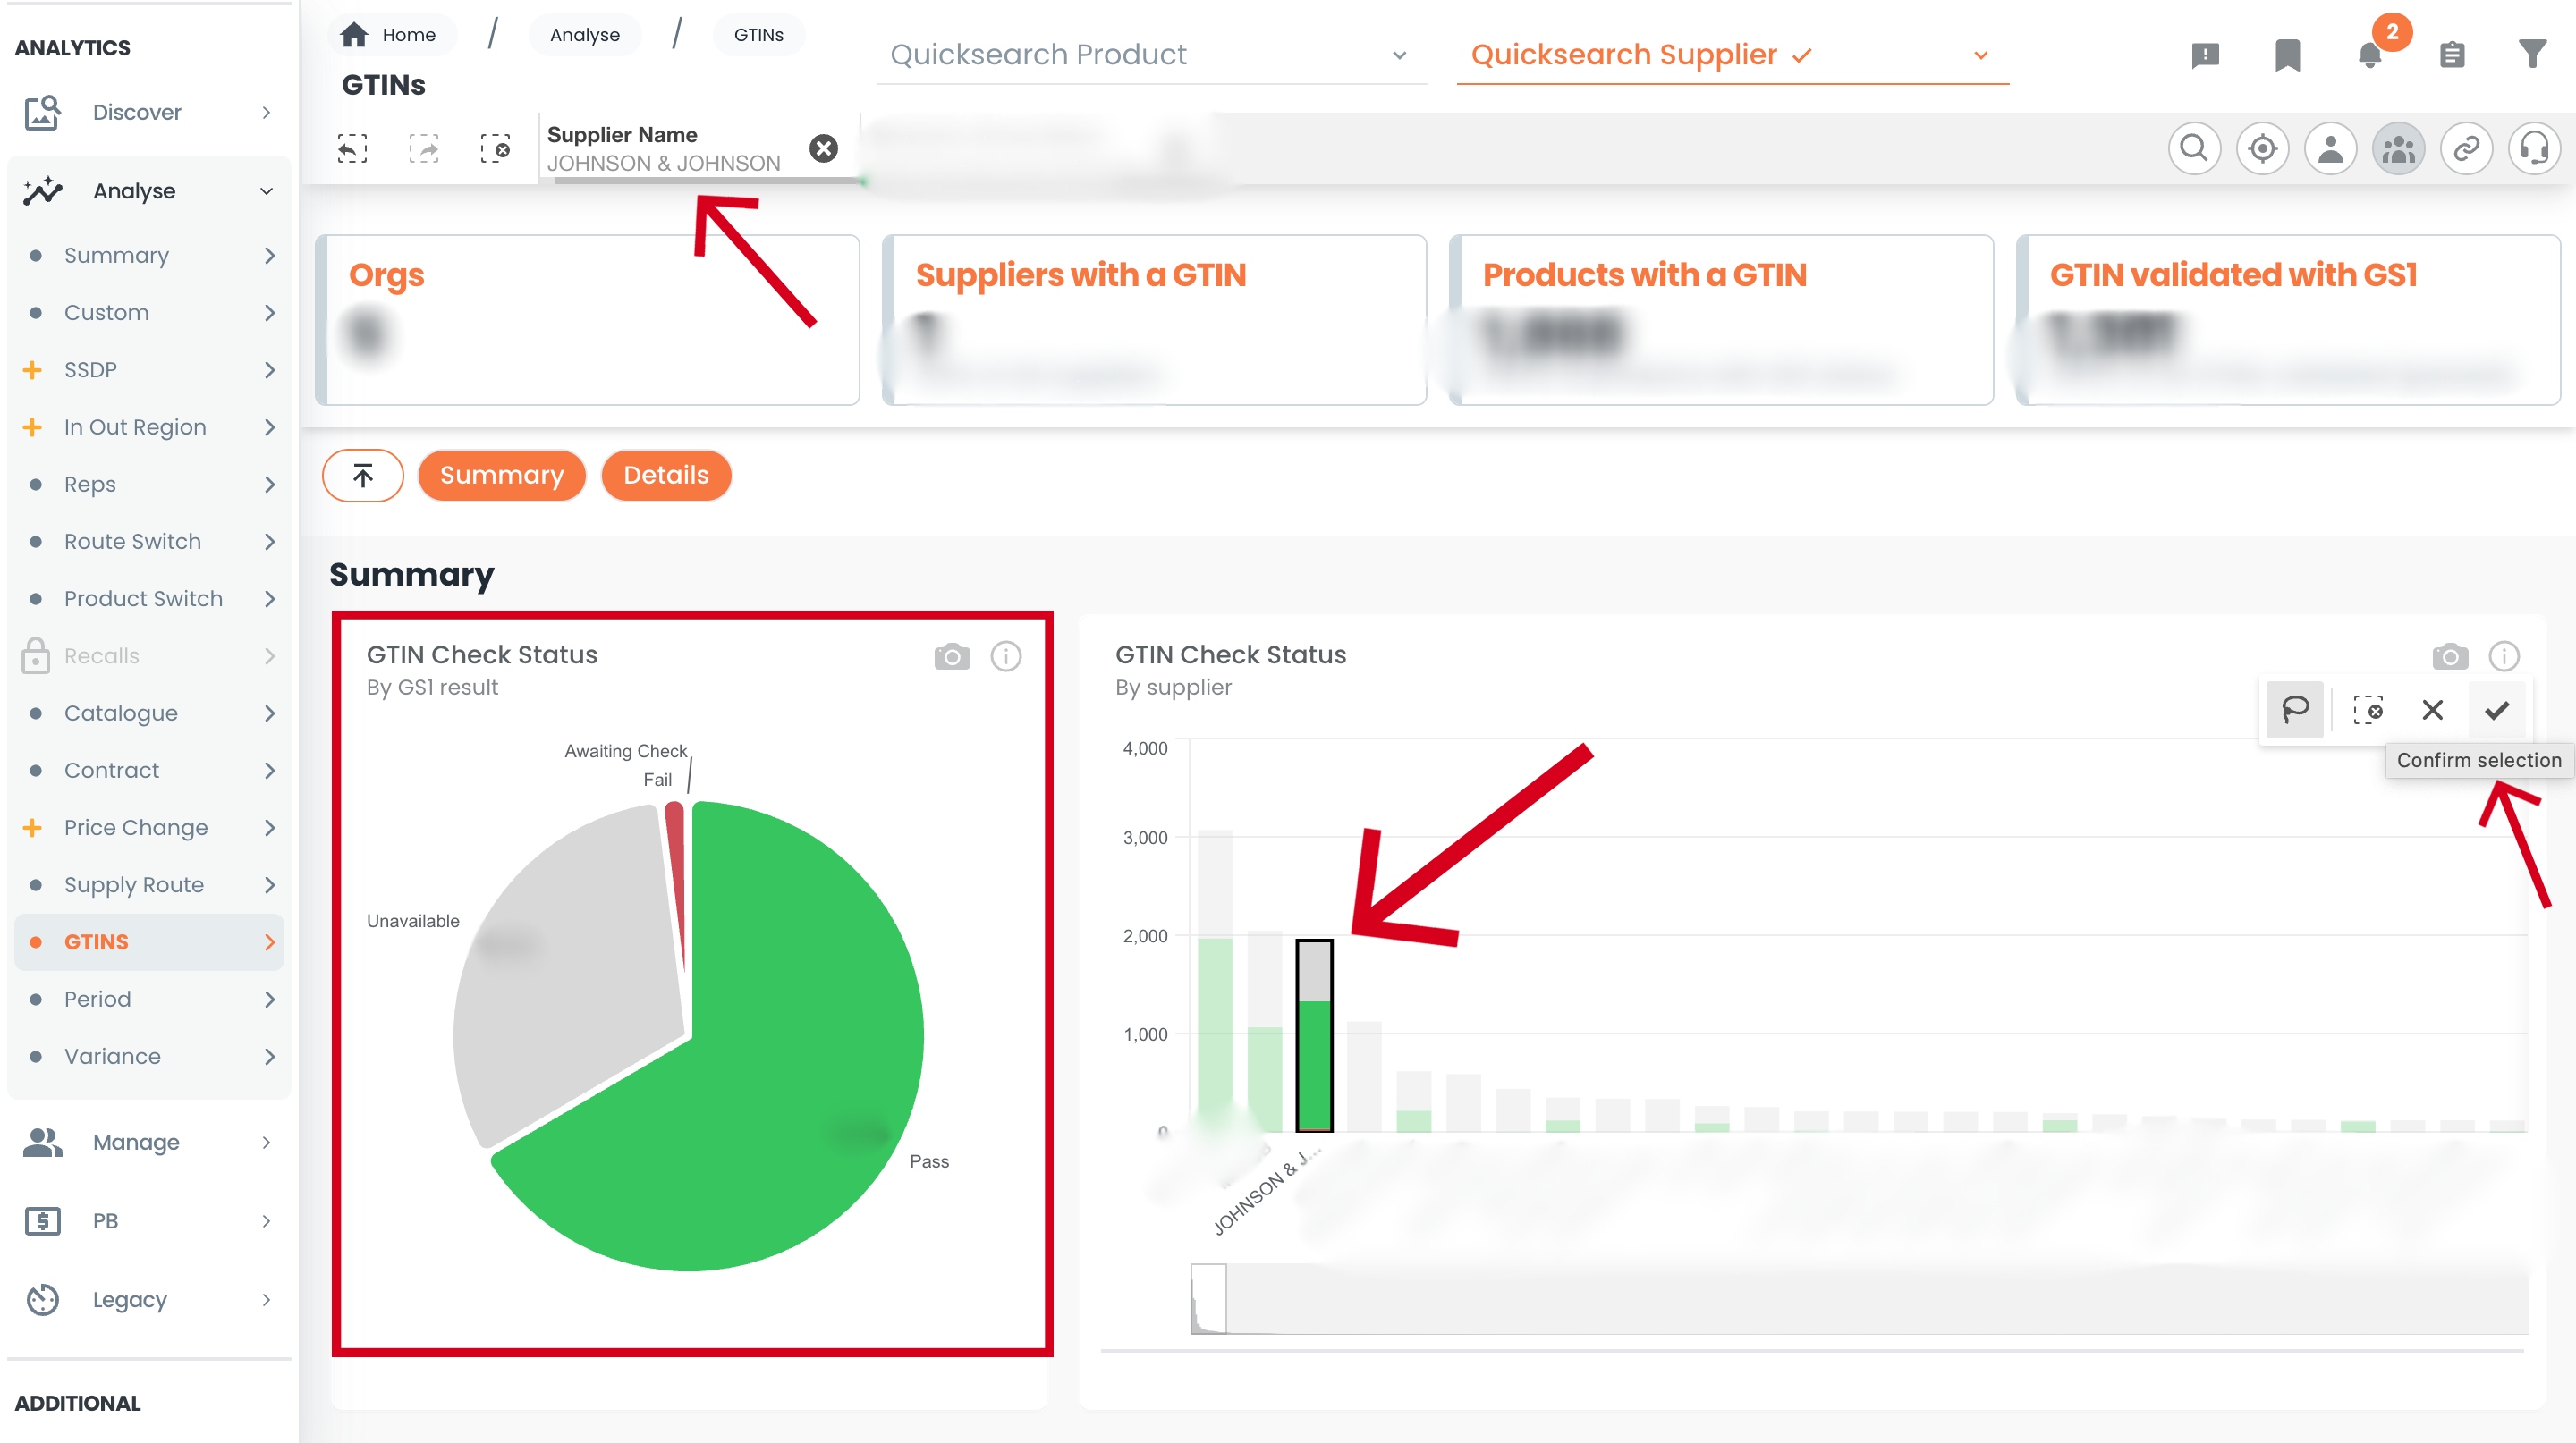Open the Price Change sidebar item
Screen dimensions: 2576x1443
148,827
